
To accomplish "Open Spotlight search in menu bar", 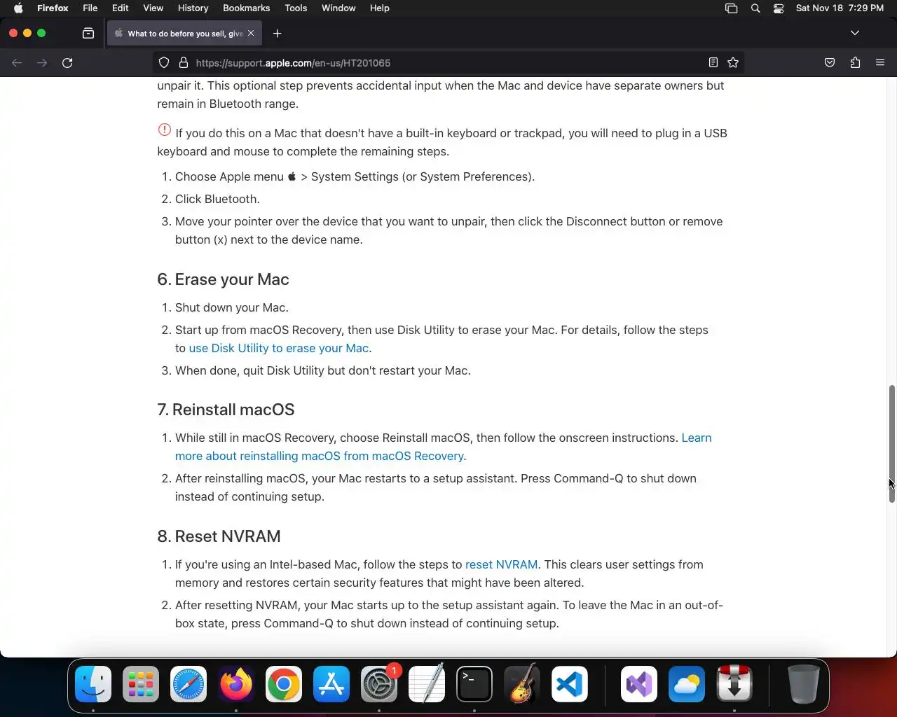I will 755,8.
